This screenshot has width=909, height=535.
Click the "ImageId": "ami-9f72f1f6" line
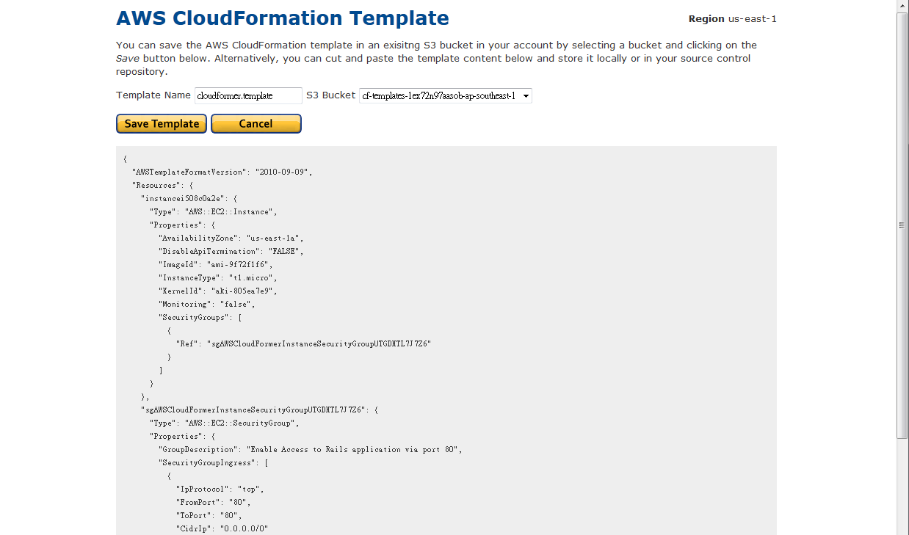tap(216, 264)
